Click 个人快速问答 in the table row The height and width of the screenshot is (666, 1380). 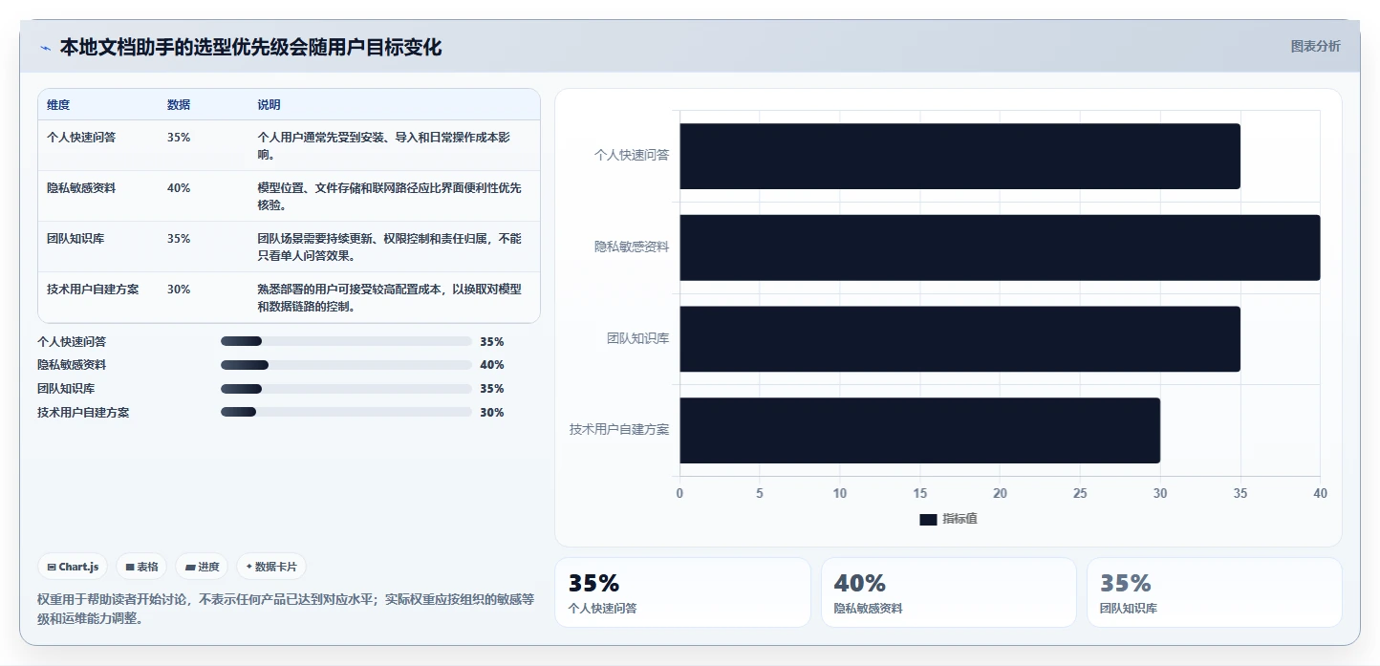[x=81, y=137]
